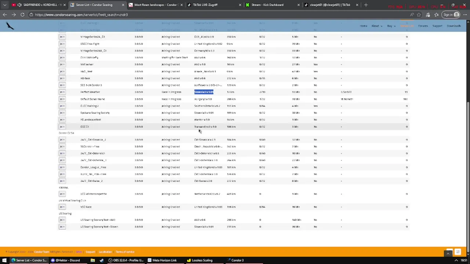This screenshot has width=470, height=264.
Task: Open Windows Start menu
Action: [4, 260]
